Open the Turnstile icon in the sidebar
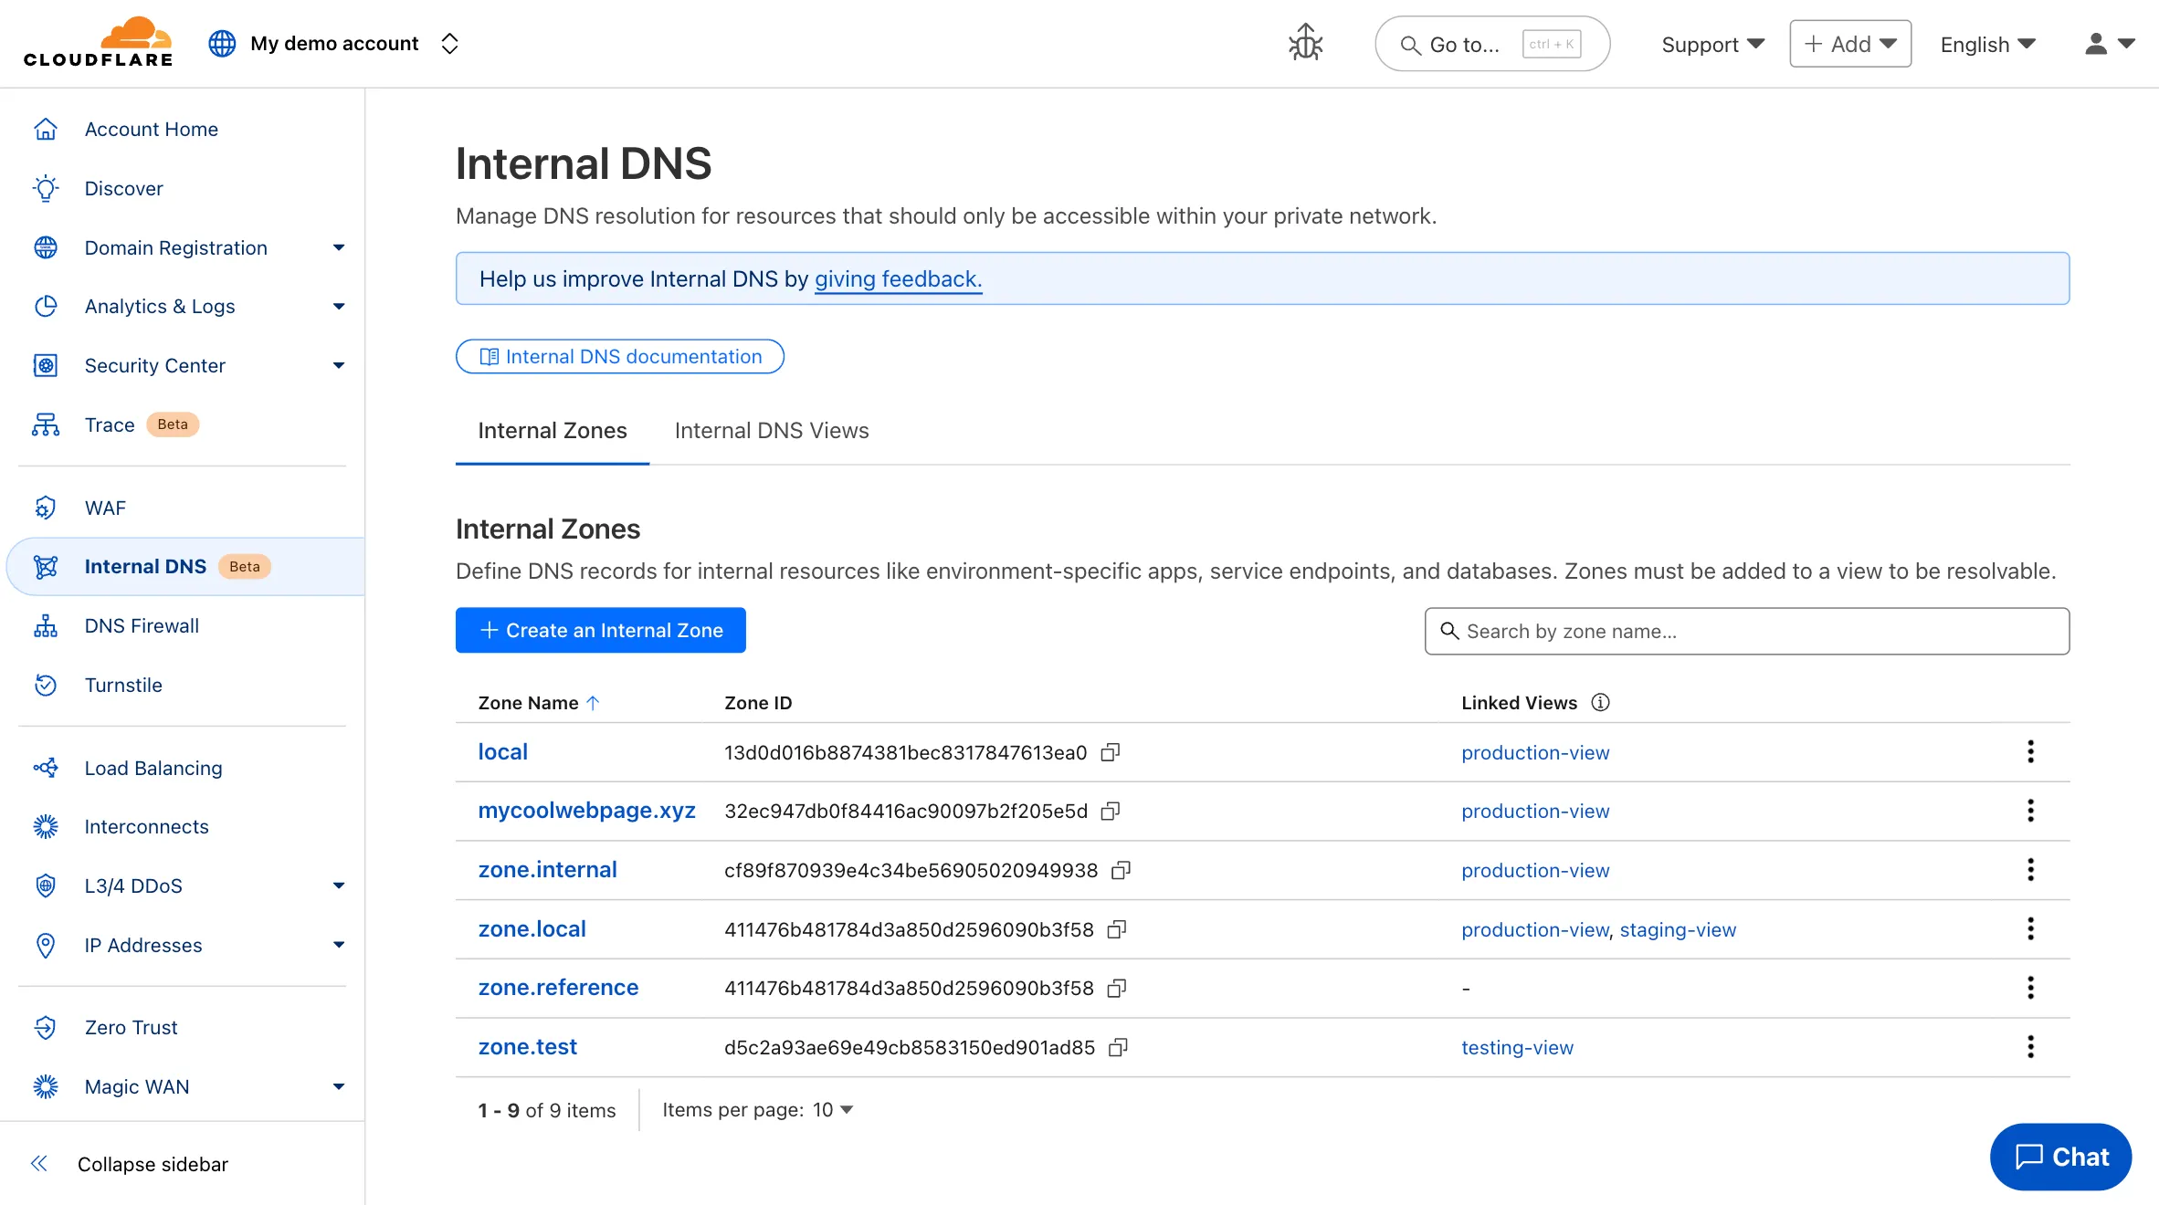The image size is (2159, 1205). [46, 685]
